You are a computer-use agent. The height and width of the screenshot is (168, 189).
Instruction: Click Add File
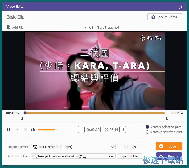(x=15, y=27)
